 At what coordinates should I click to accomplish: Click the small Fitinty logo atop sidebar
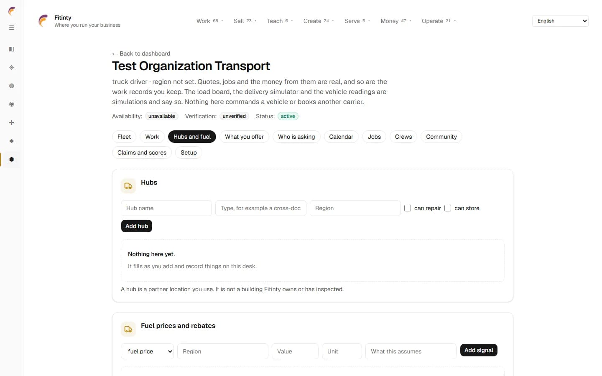[12, 11]
